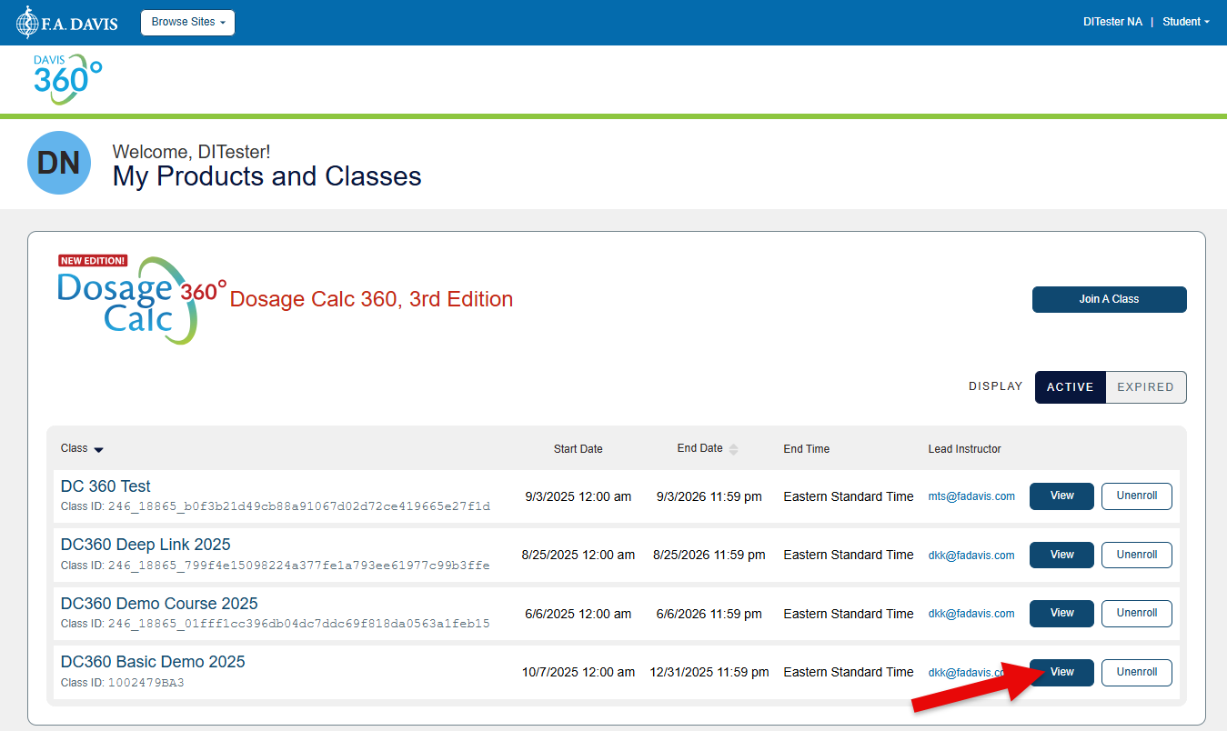Click start date 9/3/2025 12:00 am
Image resolution: width=1227 pixels, height=731 pixels.
pos(578,496)
